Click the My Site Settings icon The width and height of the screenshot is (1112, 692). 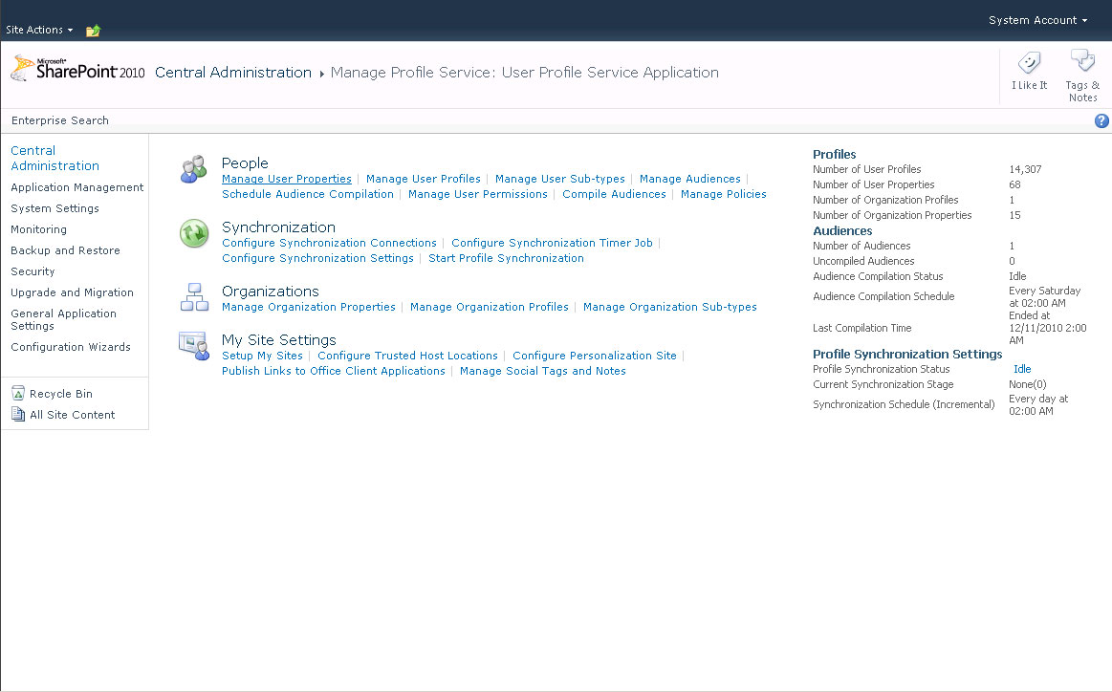pos(193,345)
